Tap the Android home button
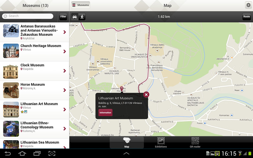 (x=22, y=153)
